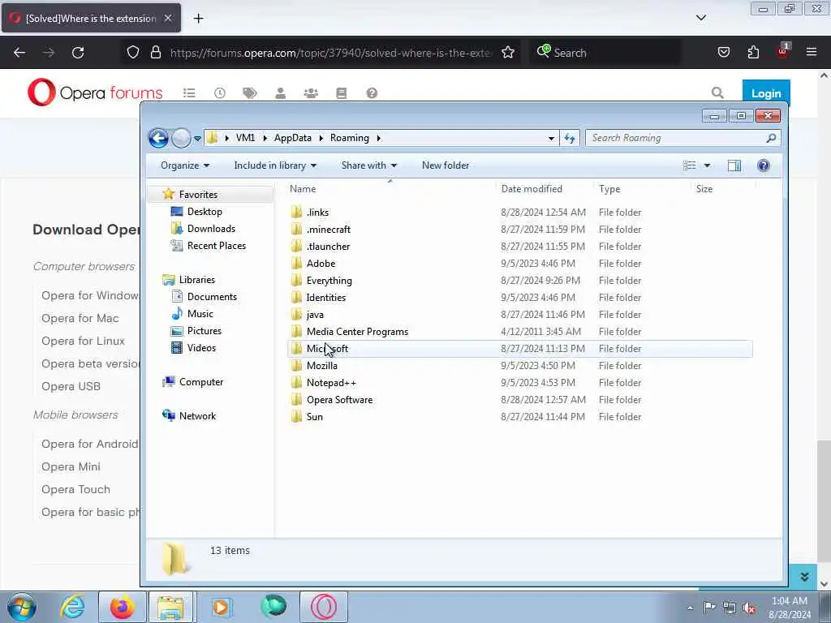Select the java folder
Viewport: 831px width, 623px height.
click(315, 315)
